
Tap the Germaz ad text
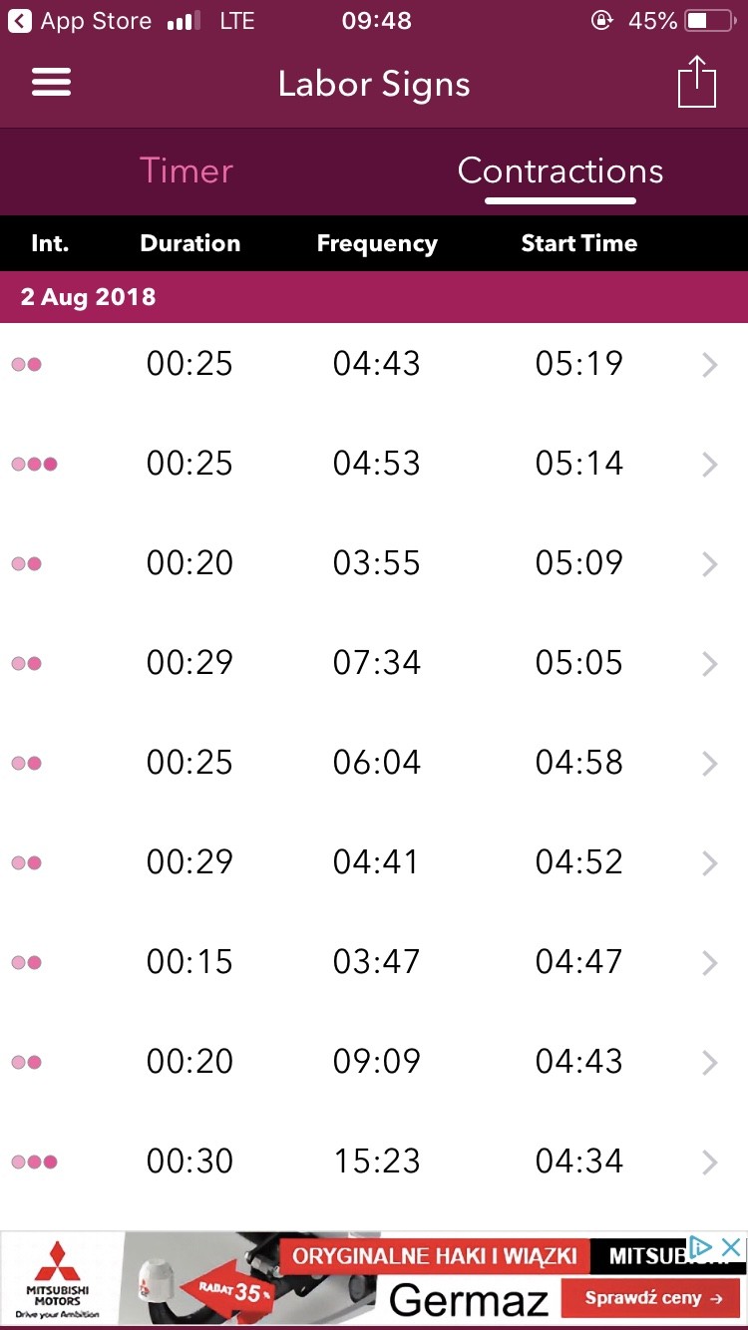(x=468, y=1299)
